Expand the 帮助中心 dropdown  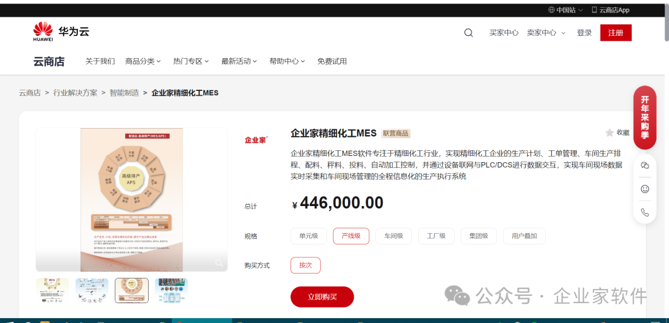click(287, 61)
